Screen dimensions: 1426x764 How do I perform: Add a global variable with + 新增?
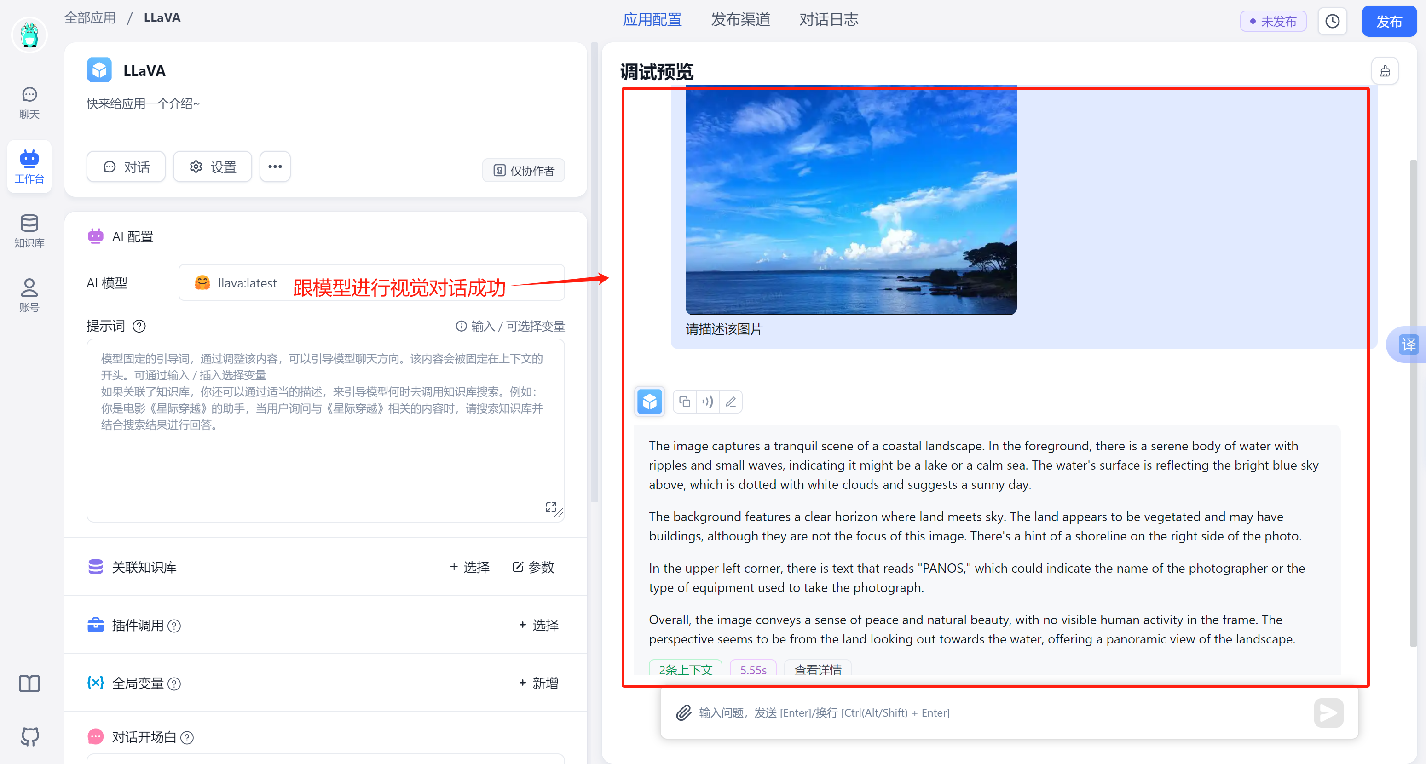539,683
